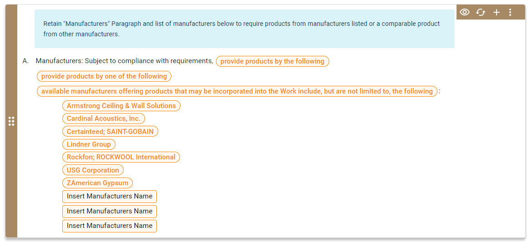
Task: Choose Armstrong Ceiling & Wall Solutions
Action: coord(121,106)
